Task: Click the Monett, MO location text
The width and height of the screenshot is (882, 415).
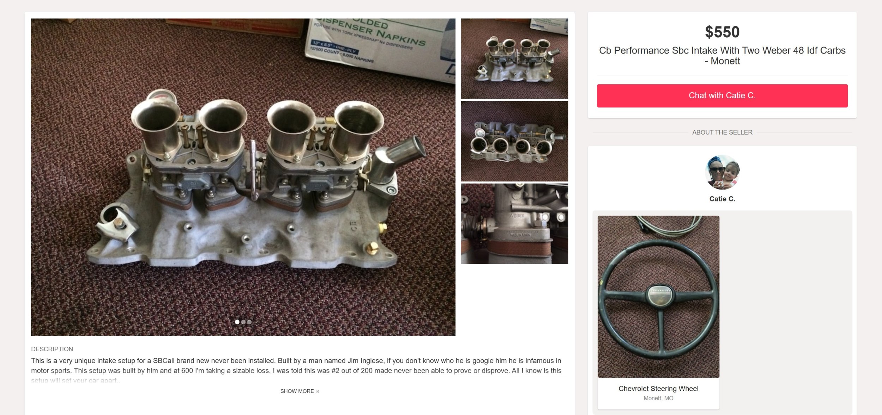Action: [x=658, y=398]
